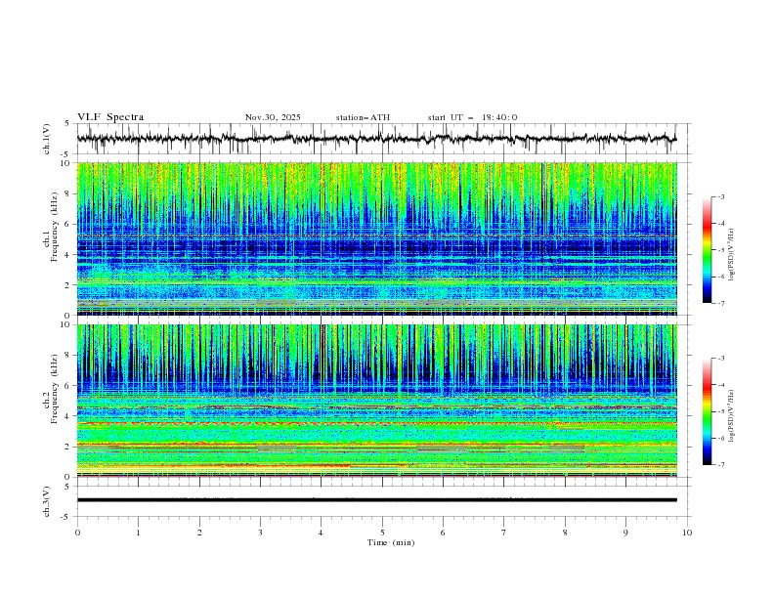This screenshot has height=598, width=774.
Task: Click the ch.2 'log(PSD)(V²/Hz)' colorbar label
Action: coord(731,416)
